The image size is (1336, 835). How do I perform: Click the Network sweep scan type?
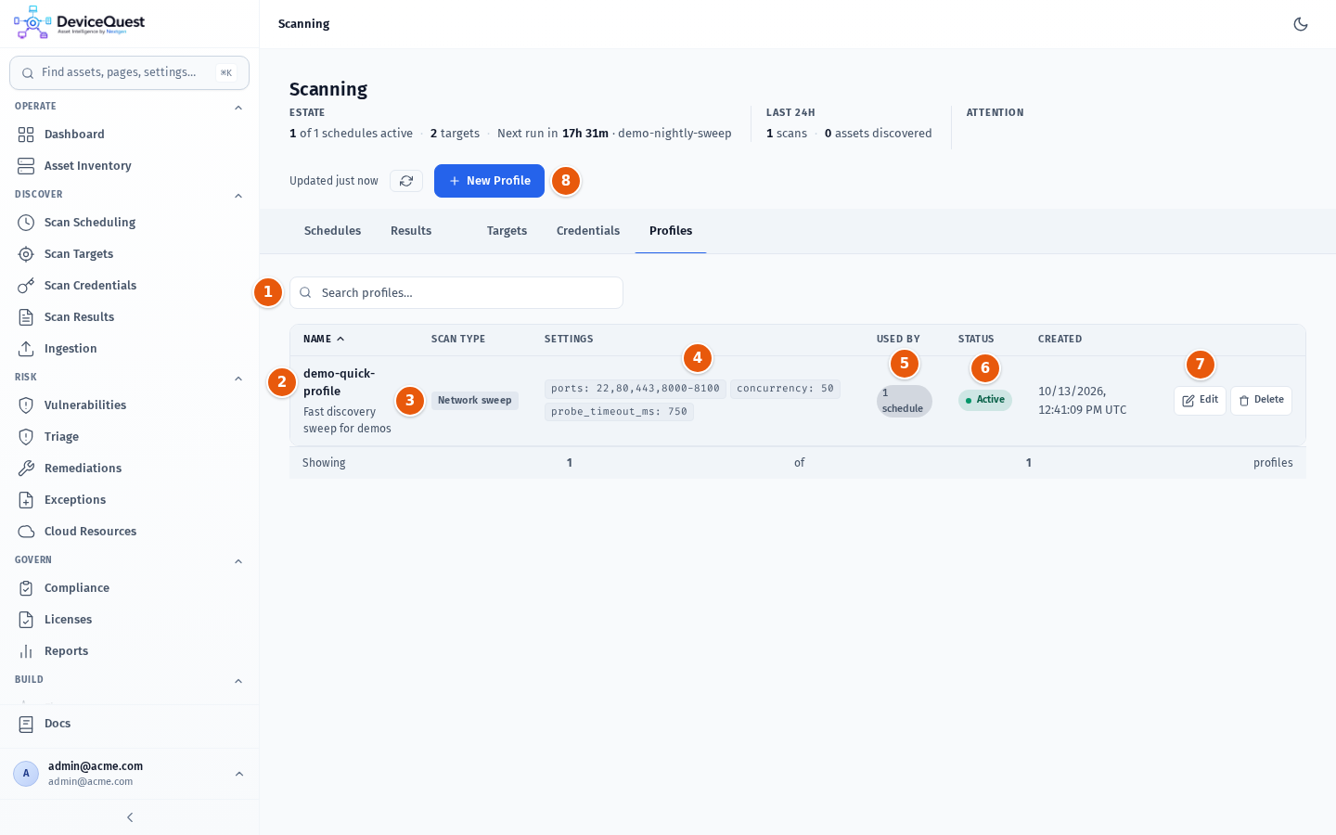click(474, 401)
